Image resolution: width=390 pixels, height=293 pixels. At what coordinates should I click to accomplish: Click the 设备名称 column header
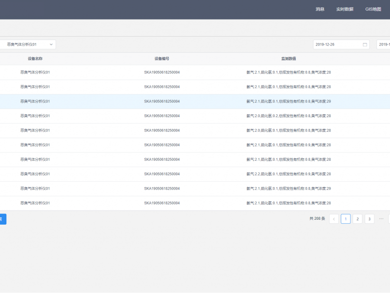coord(35,59)
